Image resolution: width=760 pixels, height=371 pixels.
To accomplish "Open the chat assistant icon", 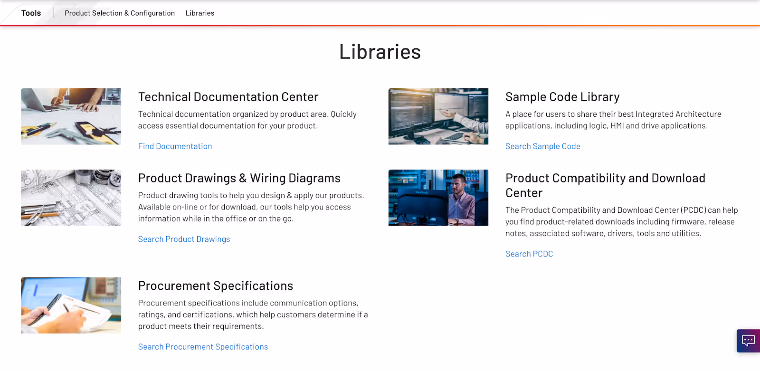I will 748,341.
